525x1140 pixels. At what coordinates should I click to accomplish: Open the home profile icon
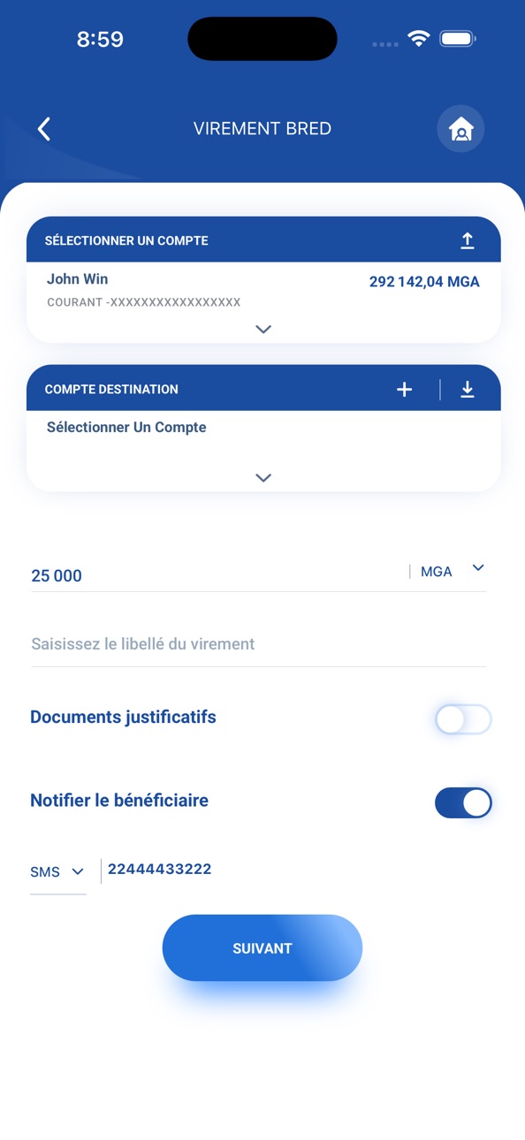point(460,129)
